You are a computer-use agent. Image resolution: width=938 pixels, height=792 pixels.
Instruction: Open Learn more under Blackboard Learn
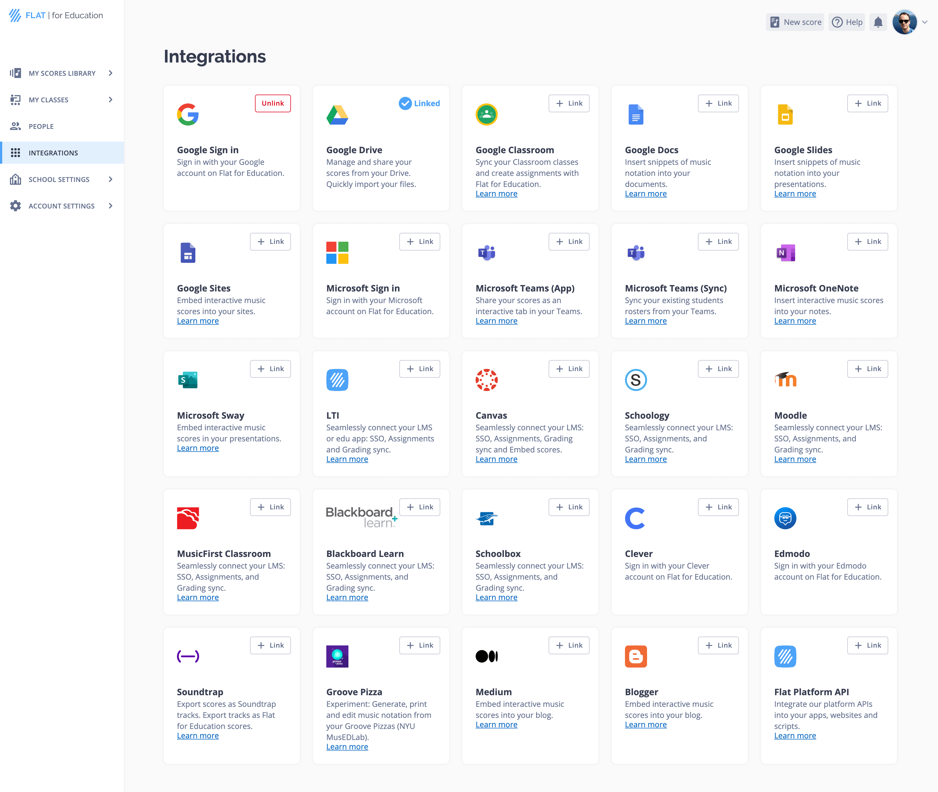click(x=347, y=597)
